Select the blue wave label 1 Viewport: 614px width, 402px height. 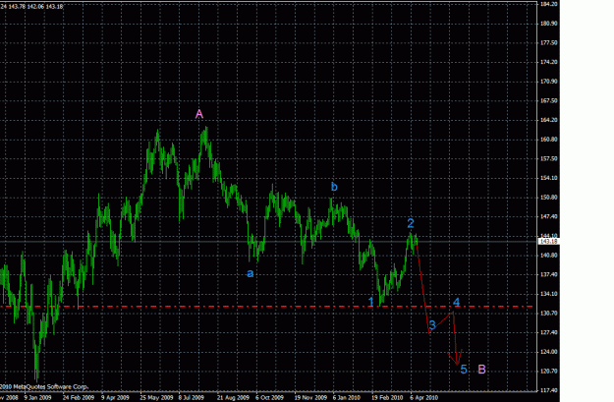click(370, 302)
